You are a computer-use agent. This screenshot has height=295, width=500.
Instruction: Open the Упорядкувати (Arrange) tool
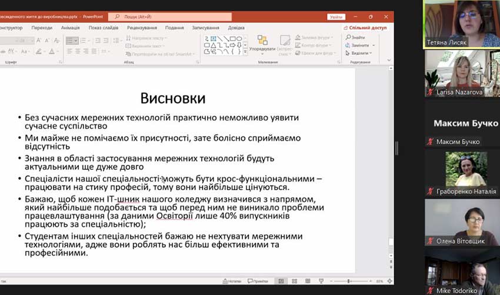262,44
